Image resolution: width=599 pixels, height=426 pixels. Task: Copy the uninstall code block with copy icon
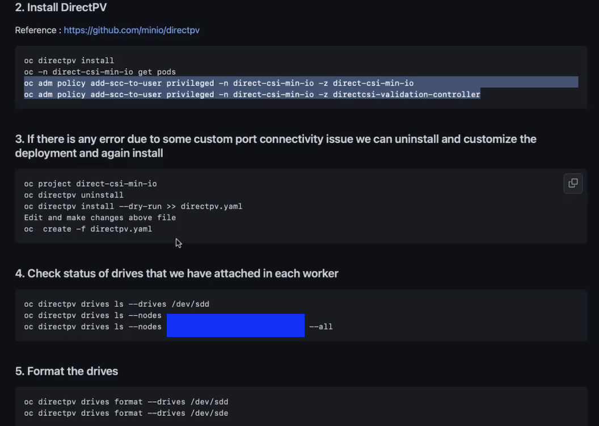[x=573, y=184]
